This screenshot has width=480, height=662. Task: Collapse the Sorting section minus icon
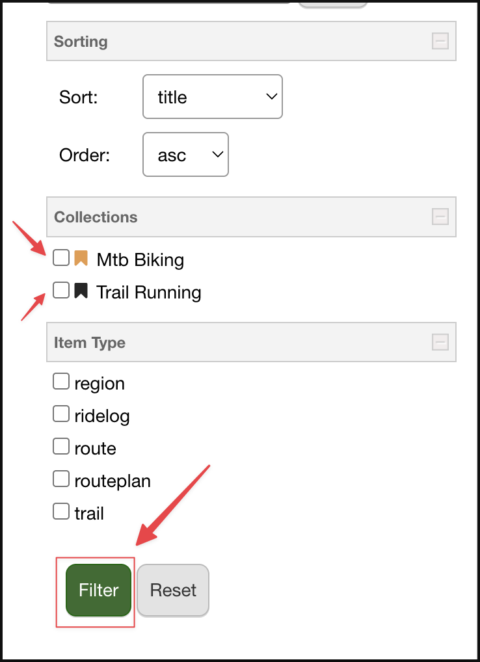440,42
